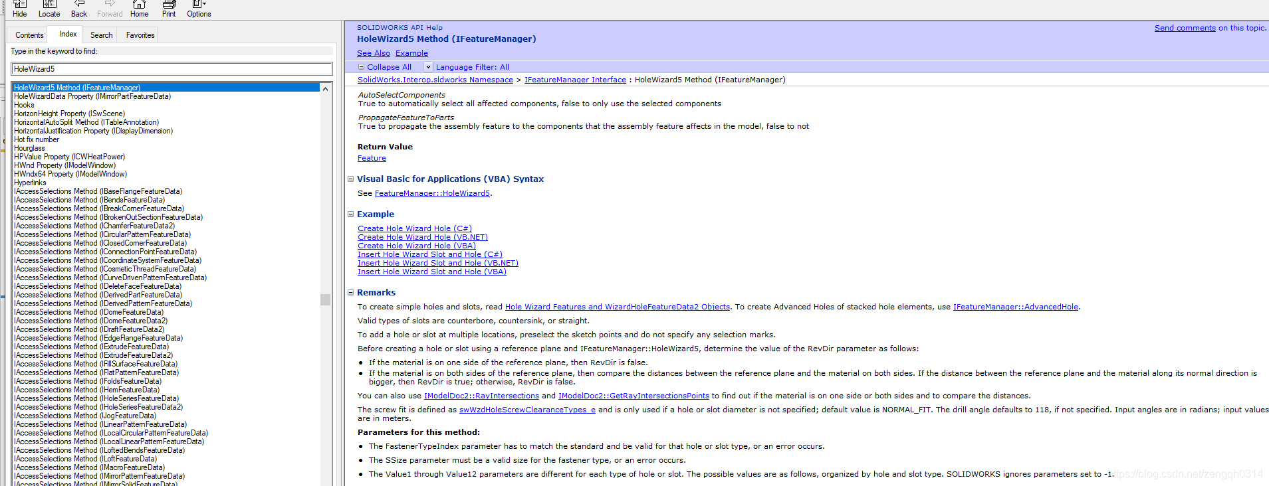Select IAccessSelections Method (IHemFeatureData) entry
Screen dimensions: 1269x486
click(x=86, y=390)
